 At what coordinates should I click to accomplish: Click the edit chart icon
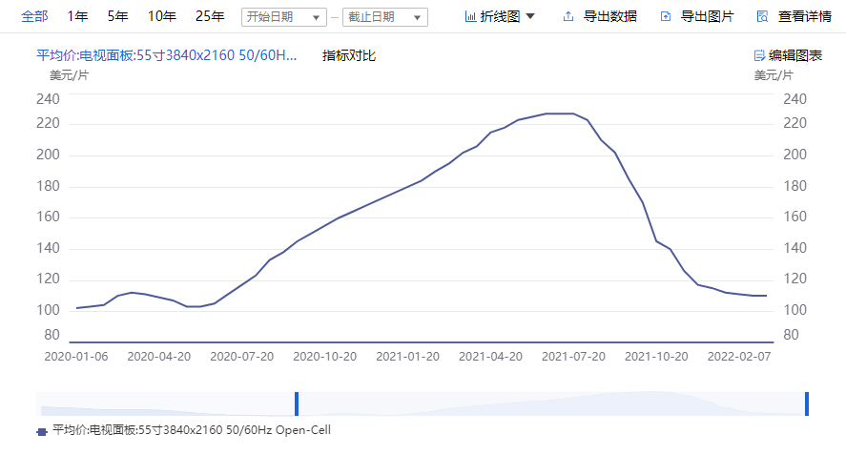759,55
